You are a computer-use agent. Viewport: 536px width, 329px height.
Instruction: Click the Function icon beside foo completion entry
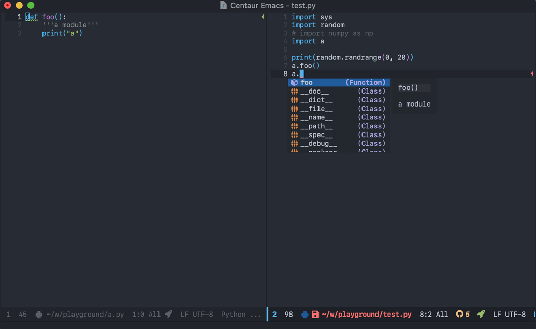click(x=294, y=82)
